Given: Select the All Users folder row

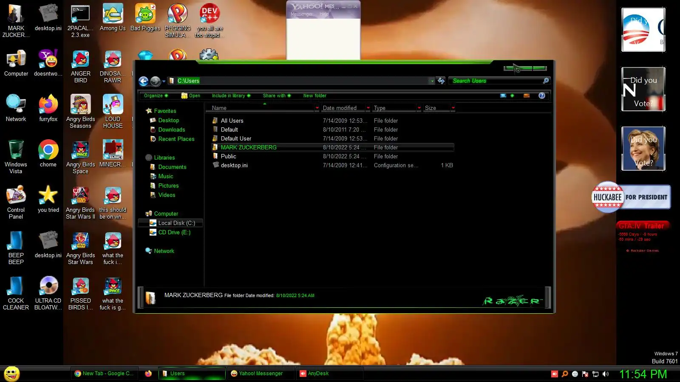Looking at the screenshot, I should pyautogui.click(x=332, y=121).
